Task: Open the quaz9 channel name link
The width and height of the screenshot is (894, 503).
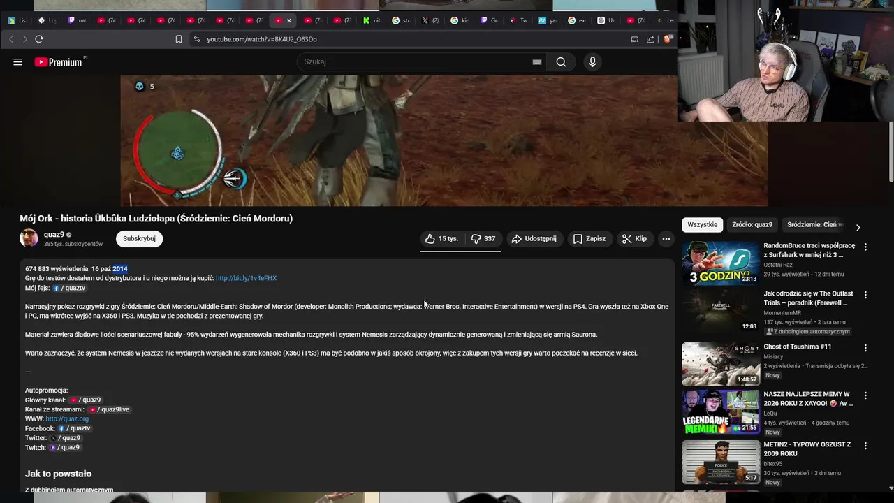Action: (54, 235)
